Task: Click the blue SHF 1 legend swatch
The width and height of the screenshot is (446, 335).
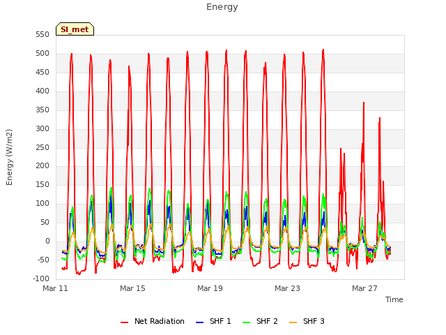Action: point(200,322)
